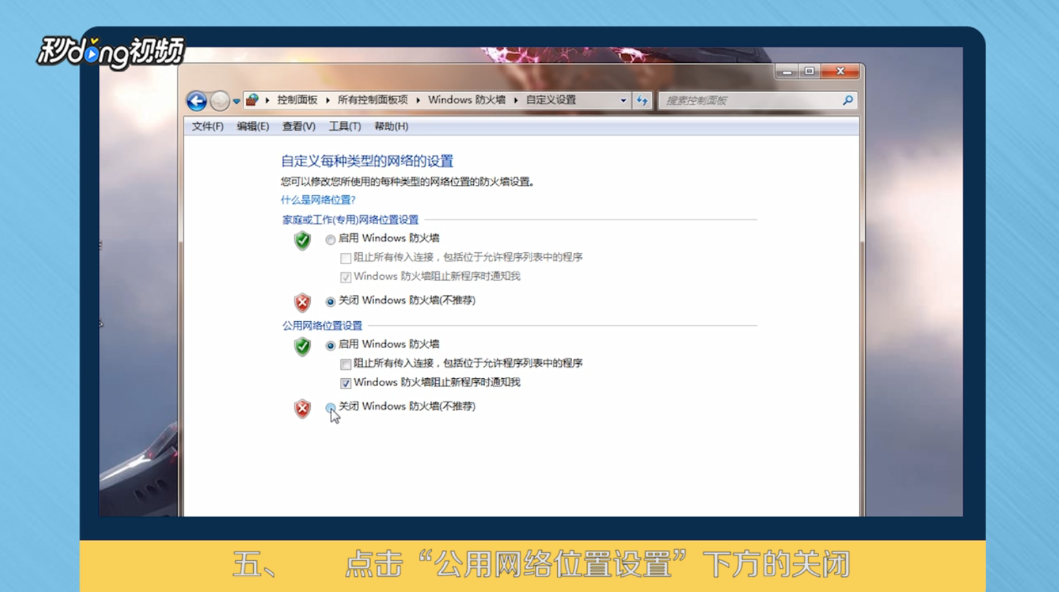Click the green shield under 公用网络位置设置
The image size is (1059, 592).
coord(301,346)
